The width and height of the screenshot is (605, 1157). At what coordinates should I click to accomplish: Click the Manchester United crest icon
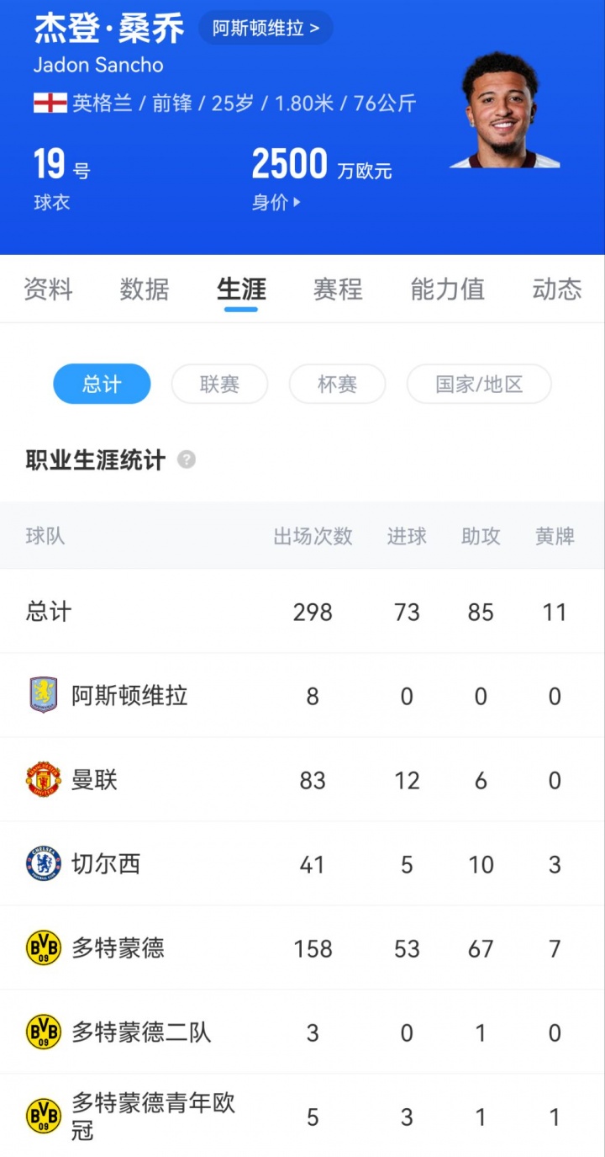(x=44, y=779)
